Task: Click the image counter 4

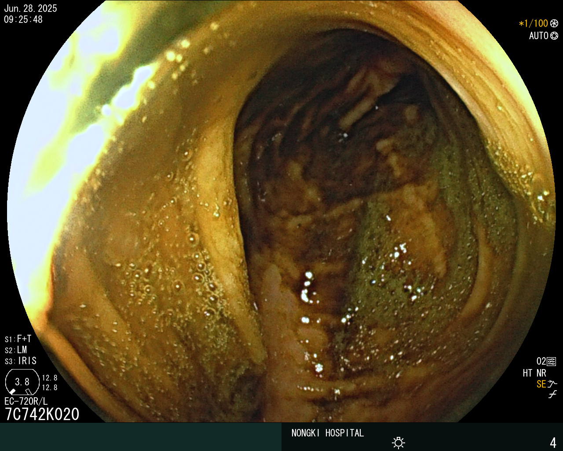Action: 553,443
